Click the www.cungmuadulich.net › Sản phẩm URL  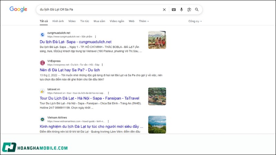tap(70, 37)
